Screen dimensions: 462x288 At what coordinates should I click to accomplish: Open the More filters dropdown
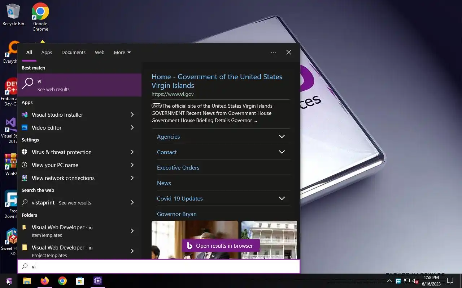(122, 53)
